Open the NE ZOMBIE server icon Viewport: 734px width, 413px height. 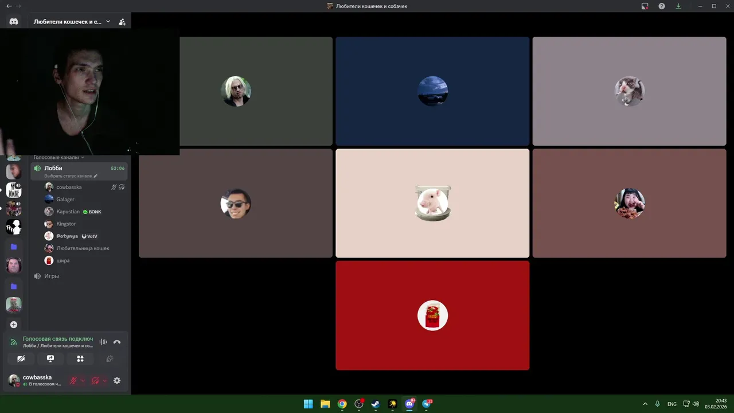[14, 190]
